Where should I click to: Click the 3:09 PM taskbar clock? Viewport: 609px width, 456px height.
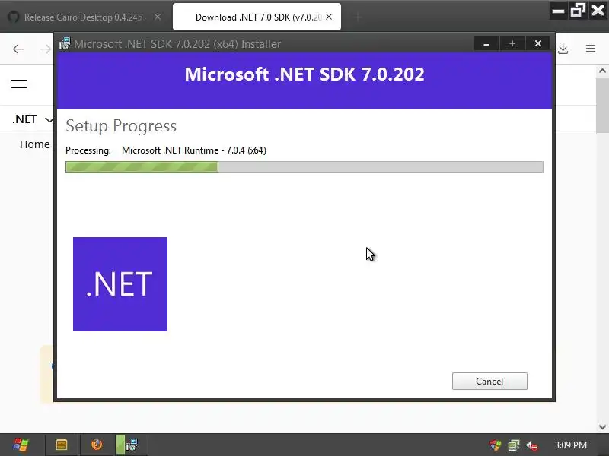click(570, 445)
